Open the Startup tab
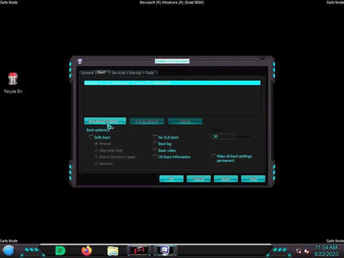The width and height of the screenshot is (344, 258). click(x=135, y=73)
